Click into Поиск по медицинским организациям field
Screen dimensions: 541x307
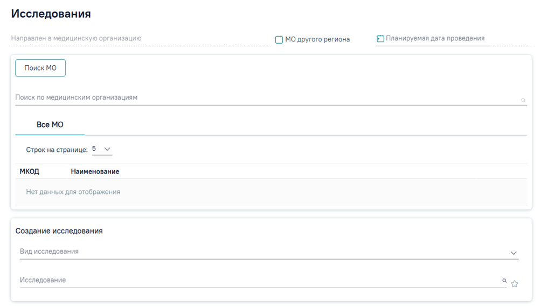pos(271,97)
